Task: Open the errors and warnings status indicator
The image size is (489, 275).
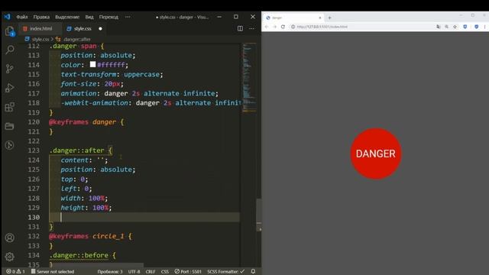Action: click(15, 272)
